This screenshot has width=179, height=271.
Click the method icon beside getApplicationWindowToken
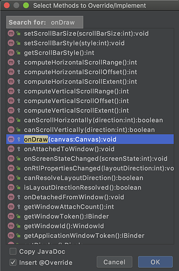pos(11,236)
